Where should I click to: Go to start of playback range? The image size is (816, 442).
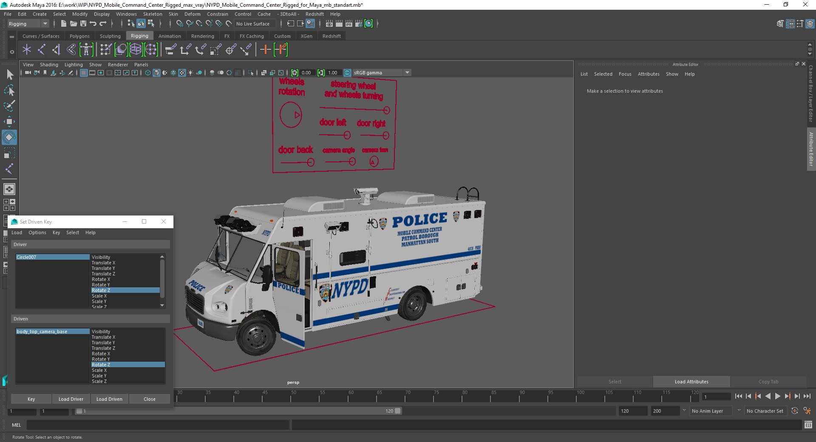pos(739,396)
